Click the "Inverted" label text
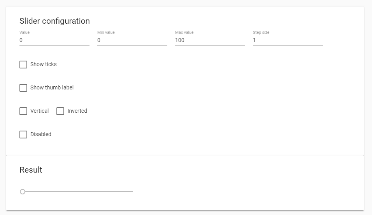Screen dimensions: 372x215 pos(77,111)
